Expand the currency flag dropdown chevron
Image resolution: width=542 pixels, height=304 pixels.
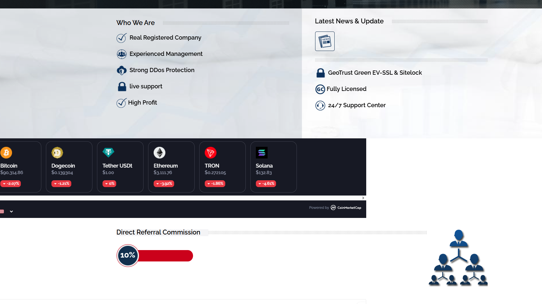click(x=11, y=211)
